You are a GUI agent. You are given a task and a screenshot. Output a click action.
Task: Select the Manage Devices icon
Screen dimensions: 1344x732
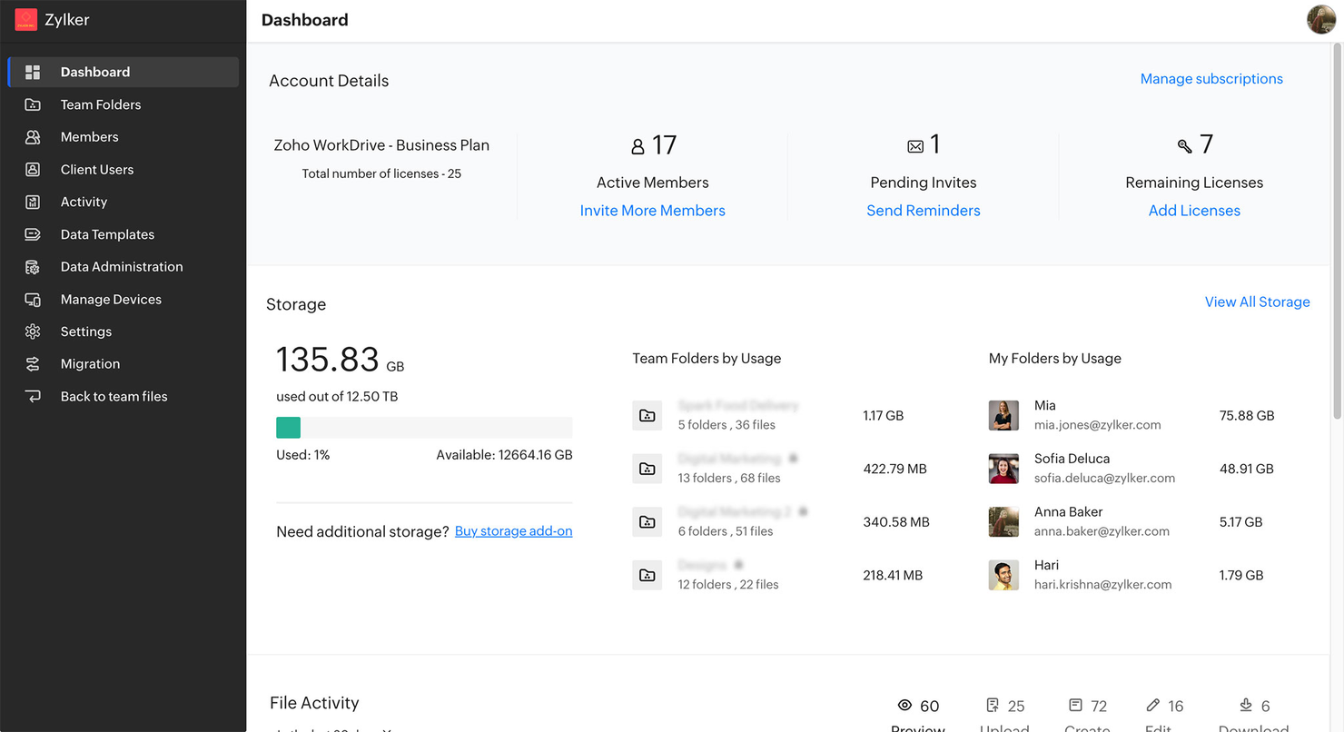(34, 299)
